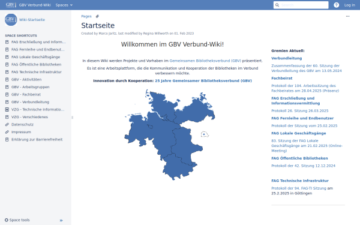Open Protokoll 26. Sitzung 26.03.2025 link
Viewport: 360px width, 225px height.
click(300, 110)
